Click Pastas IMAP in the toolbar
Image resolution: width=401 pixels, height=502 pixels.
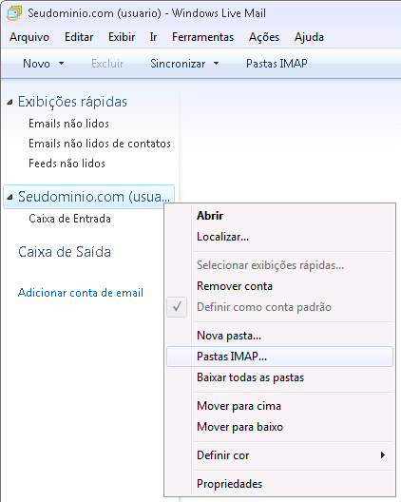[x=277, y=64]
